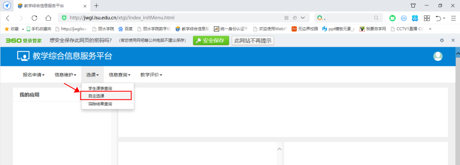Open the browser extensions grid icon

click(x=427, y=18)
